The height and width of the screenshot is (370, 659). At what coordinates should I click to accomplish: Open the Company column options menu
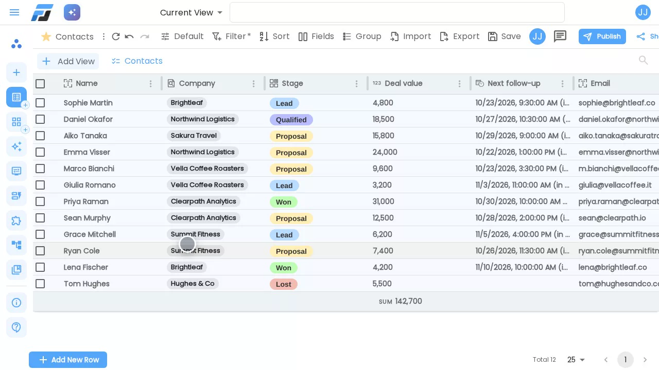[x=254, y=84]
